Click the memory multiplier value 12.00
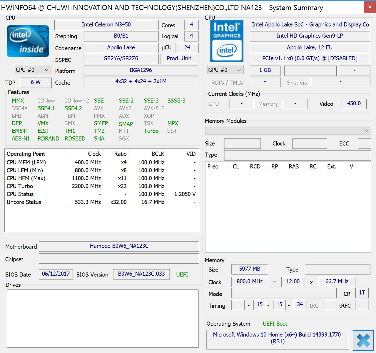The height and width of the screenshot is (353, 376). pyautogui.click(x=293, y=282)
